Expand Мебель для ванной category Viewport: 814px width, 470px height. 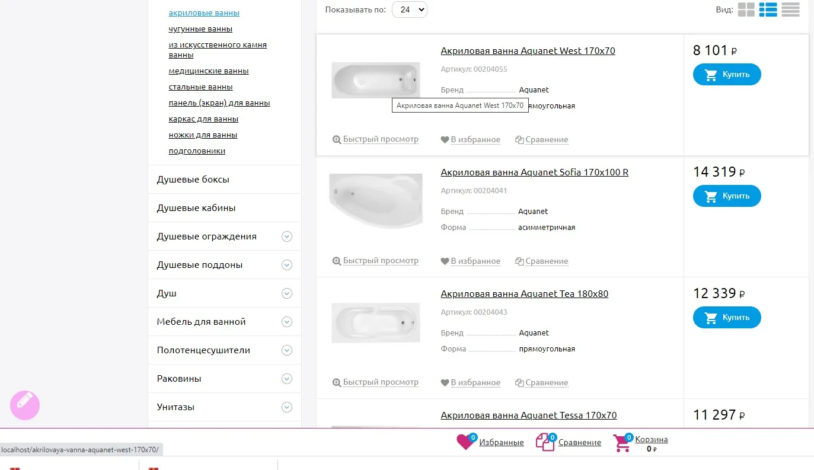click(x=287, y=322)
